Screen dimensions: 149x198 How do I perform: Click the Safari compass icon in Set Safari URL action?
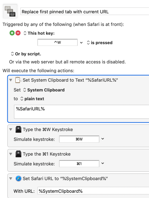pyautogui.click(x=19, y=179)
